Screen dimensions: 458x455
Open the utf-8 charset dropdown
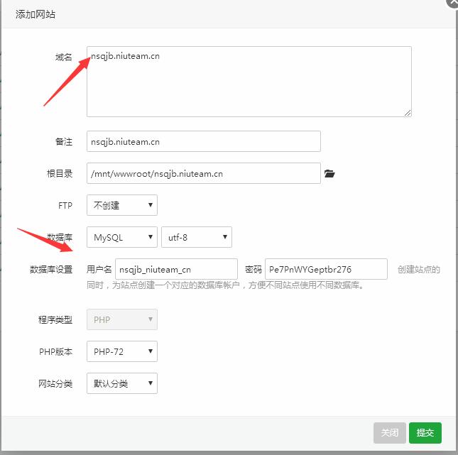(x=197, y=237)
